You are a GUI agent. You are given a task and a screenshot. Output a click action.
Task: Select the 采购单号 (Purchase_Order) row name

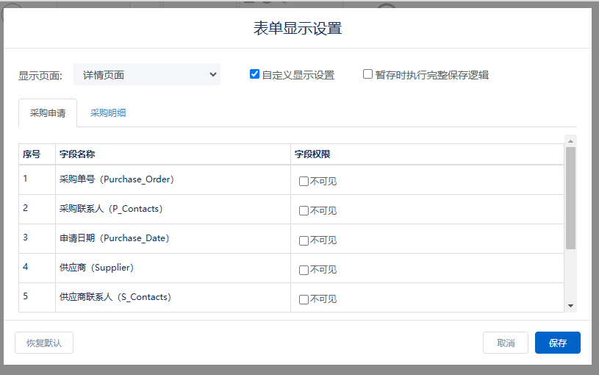116,179
